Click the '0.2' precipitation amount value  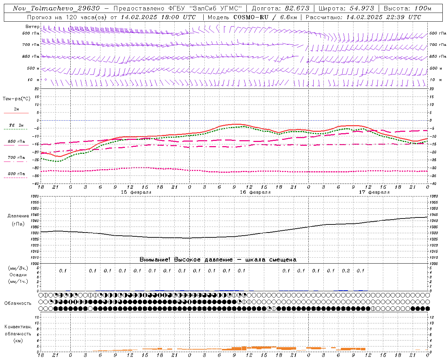(x=346, y=271)
